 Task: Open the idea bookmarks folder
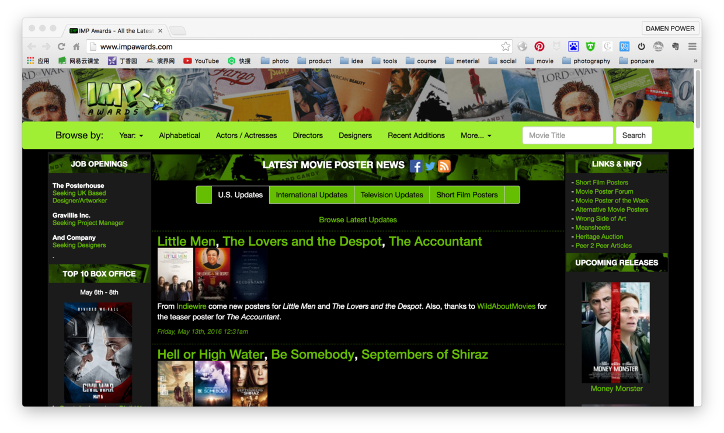(x=351, y=61)
